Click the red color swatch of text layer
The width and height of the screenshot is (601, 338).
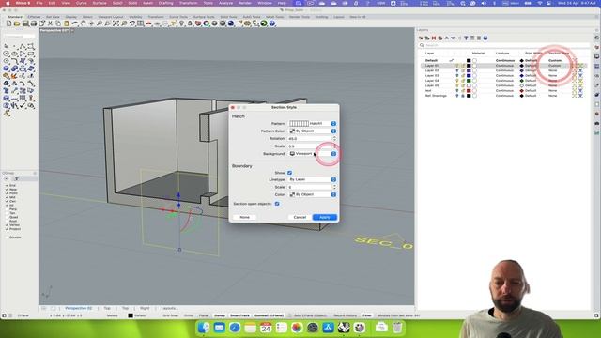[469, 90]
